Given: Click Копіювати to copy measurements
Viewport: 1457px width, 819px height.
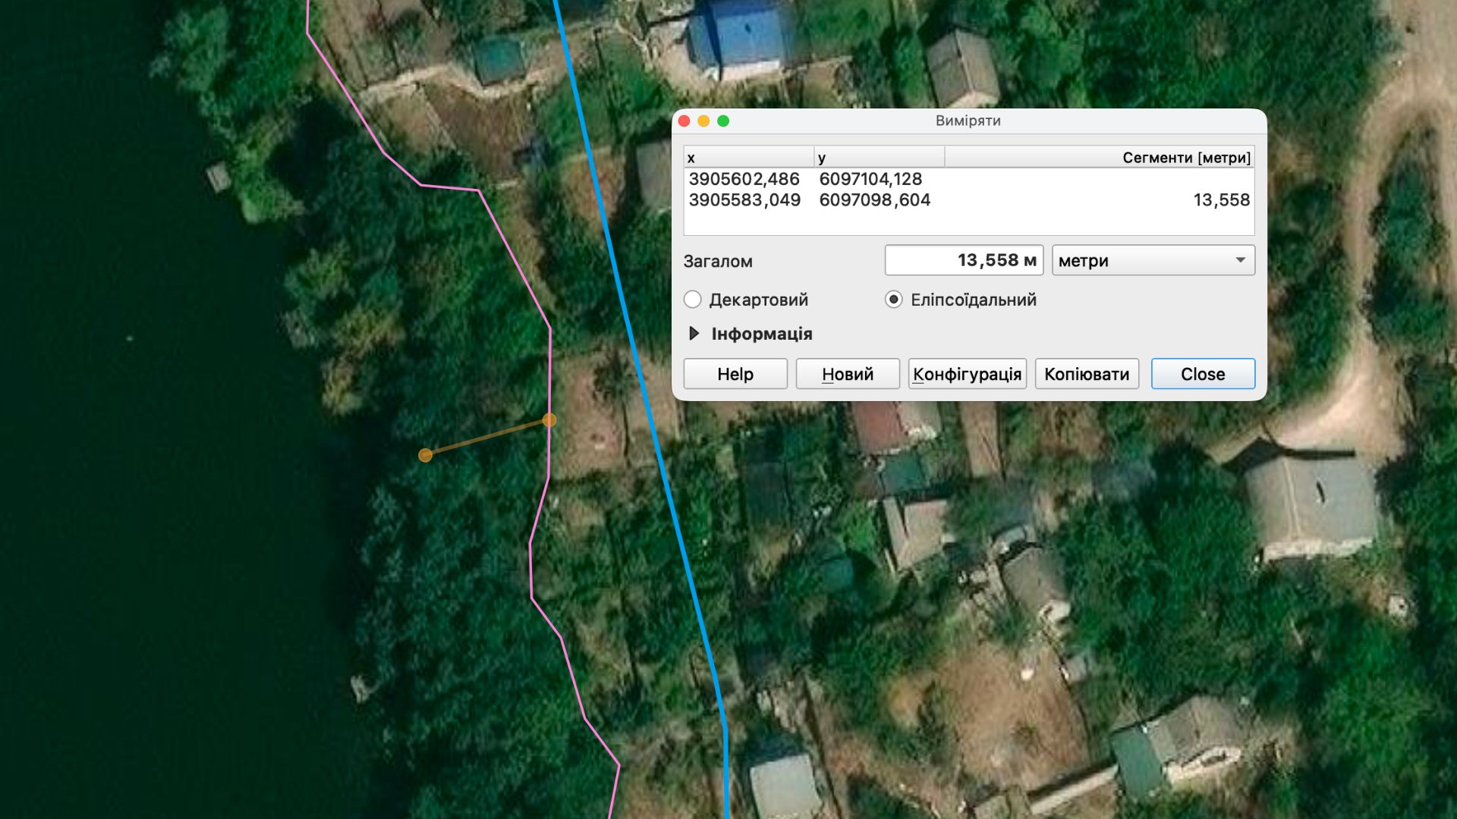Looking at the screenshot, I should (x=1087, y=374).
